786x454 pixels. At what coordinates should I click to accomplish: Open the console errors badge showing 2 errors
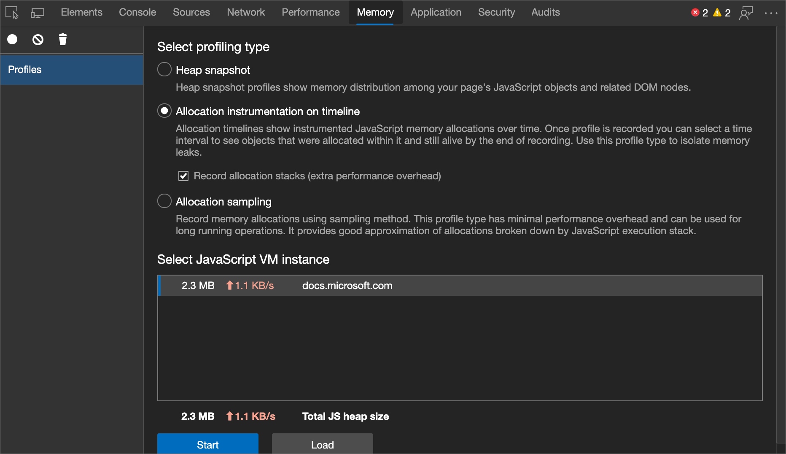point(700,12)
